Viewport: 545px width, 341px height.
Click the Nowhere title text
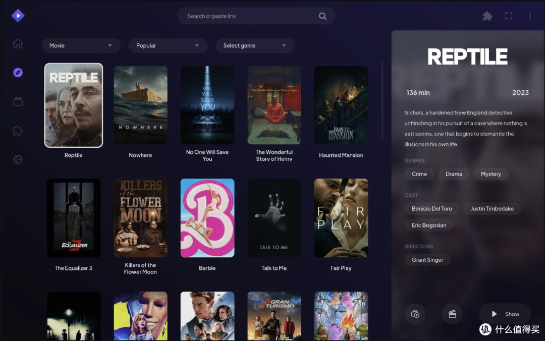pyautogui.click(x=140, y=155)
